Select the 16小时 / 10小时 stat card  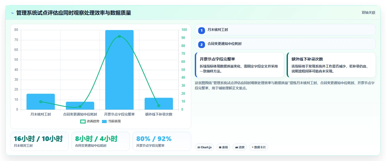coord(39,141)
